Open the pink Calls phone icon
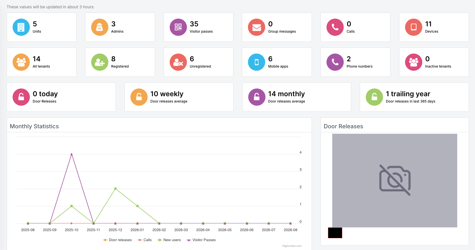475x250 pixels. click(335, 27)
